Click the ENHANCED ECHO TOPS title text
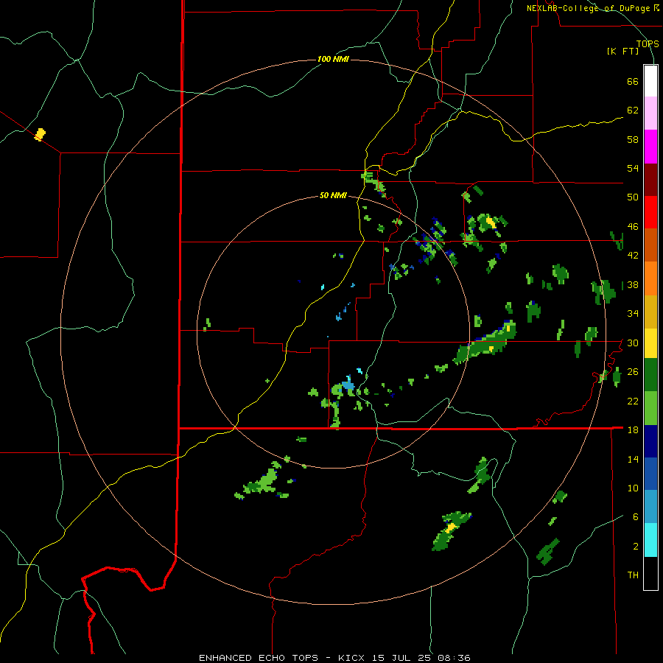This screenshot has width=663, height=663. pyautogui.click(x=259, y=658)
